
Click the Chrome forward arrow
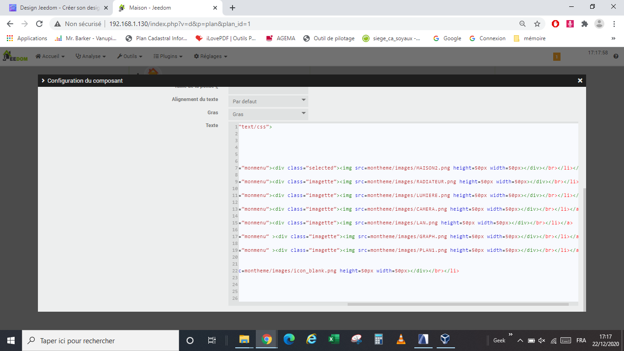point(25,24)
